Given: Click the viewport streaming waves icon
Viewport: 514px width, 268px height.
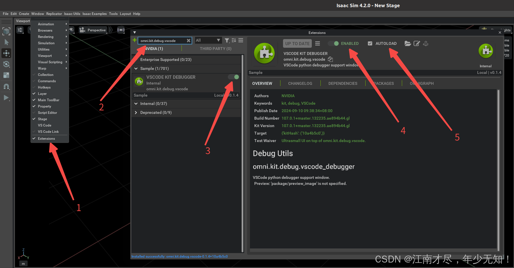Looking at the screenshot, I should tap(121, 30).
